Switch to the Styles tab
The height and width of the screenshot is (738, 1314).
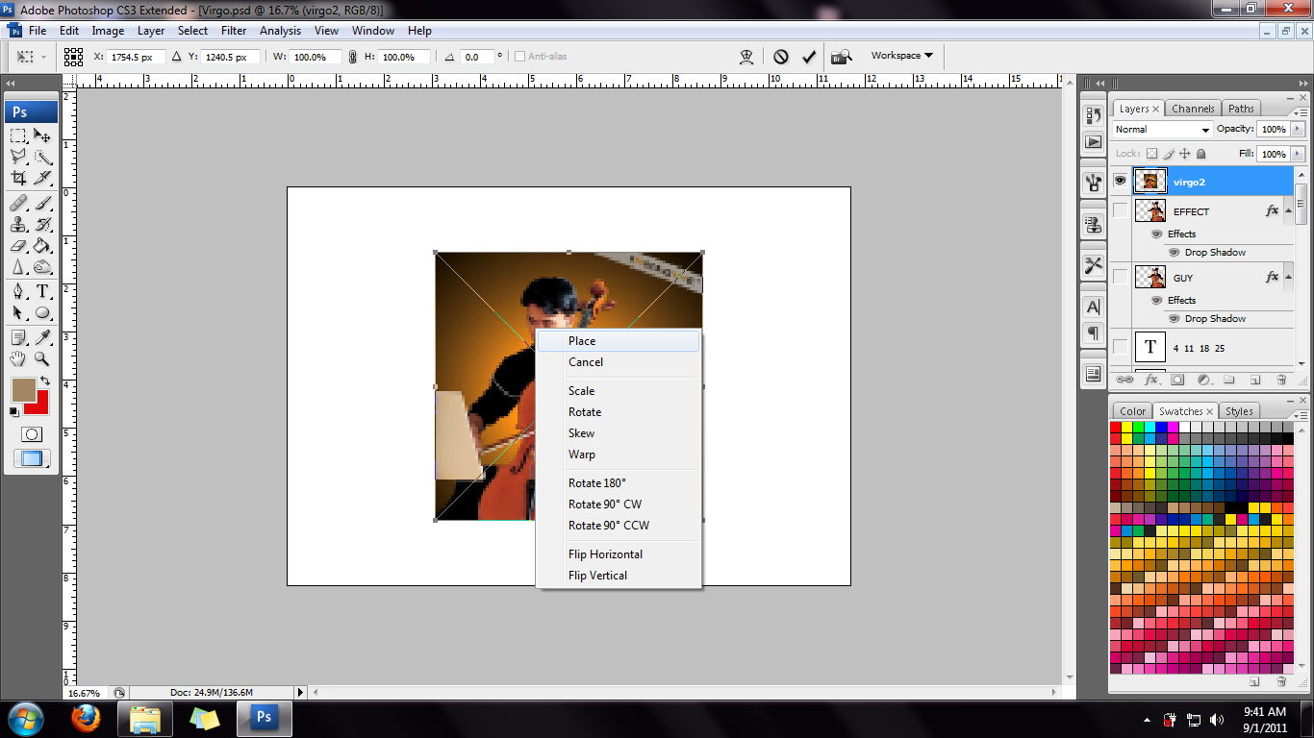(x=1239, y=411)
